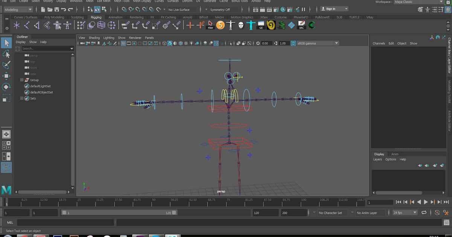Open the Shading menu in viewport
Viewport: 452px width, 237px height.
click(94, 38)
